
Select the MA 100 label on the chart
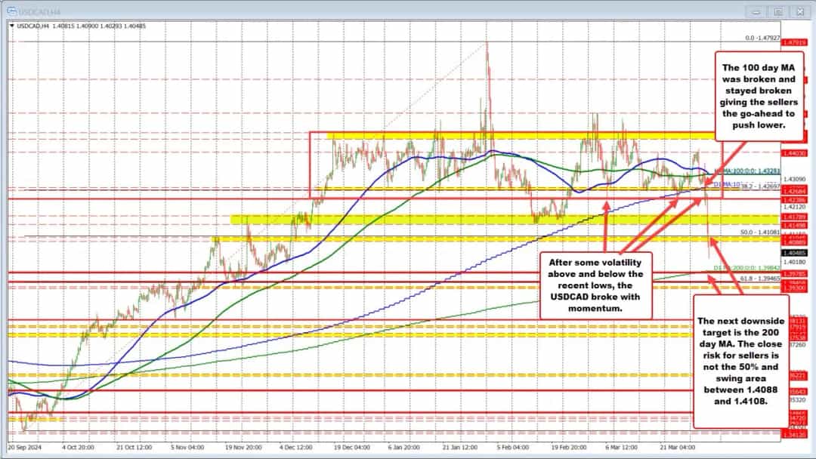click(x=747, y=170)
